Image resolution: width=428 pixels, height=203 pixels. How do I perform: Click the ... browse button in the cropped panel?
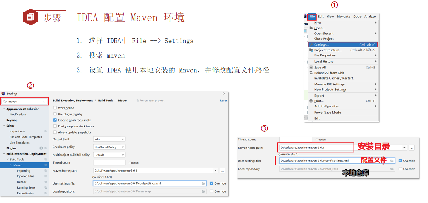pyautogui.click(x=412, y=148)
